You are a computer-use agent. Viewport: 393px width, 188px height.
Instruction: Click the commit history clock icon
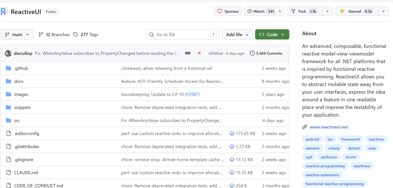pos(252,53)
